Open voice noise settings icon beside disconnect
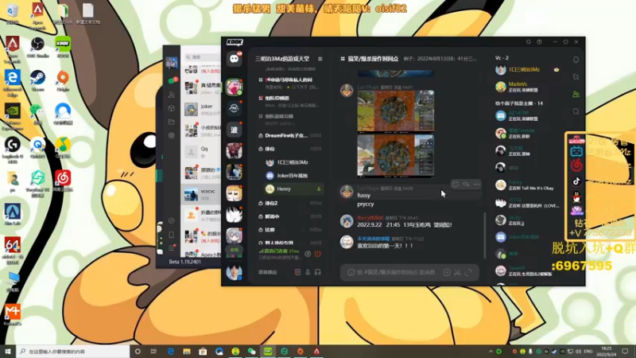Viewport: 636px width, 358px height. click(308, 254)
